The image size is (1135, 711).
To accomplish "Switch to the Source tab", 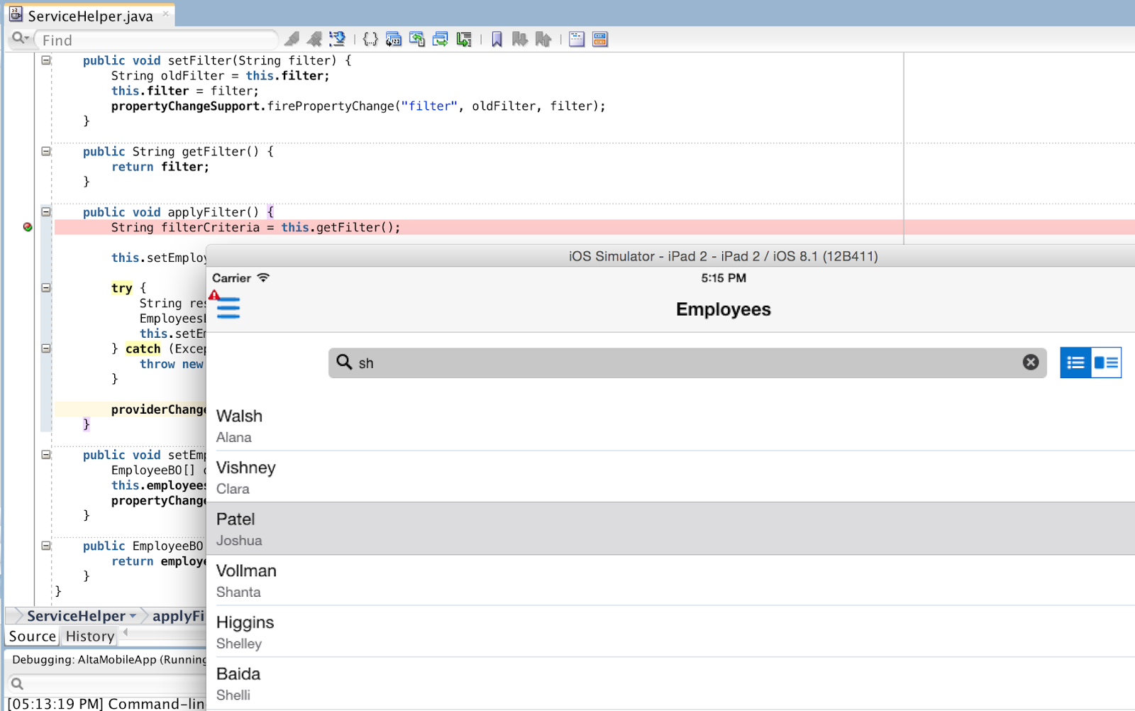I will click(x=33, y=636).
